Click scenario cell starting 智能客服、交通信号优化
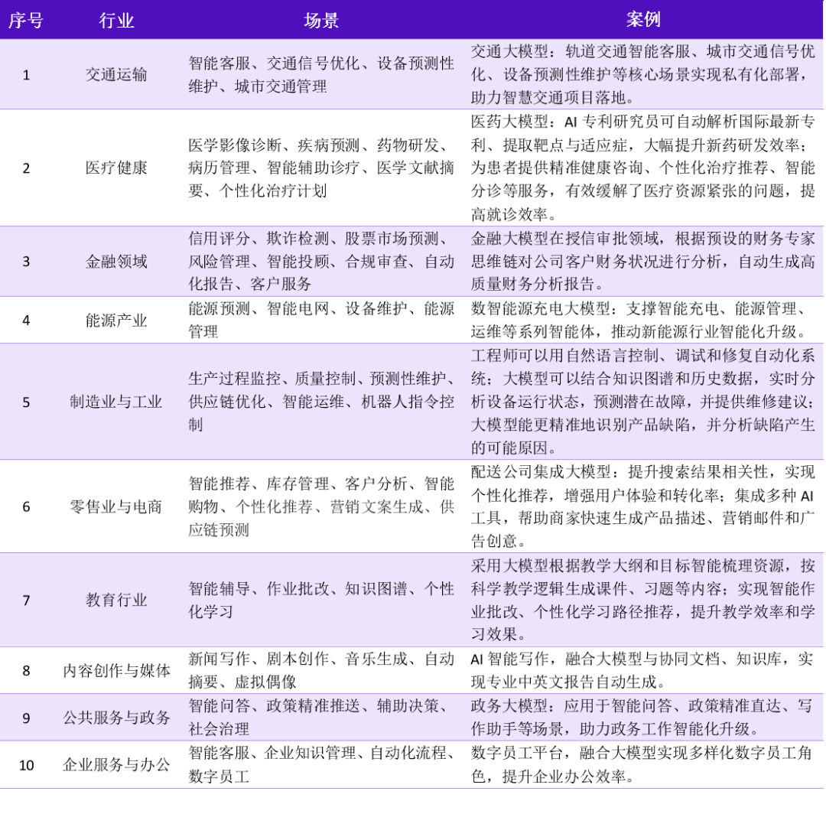 [x=321, y=74]
